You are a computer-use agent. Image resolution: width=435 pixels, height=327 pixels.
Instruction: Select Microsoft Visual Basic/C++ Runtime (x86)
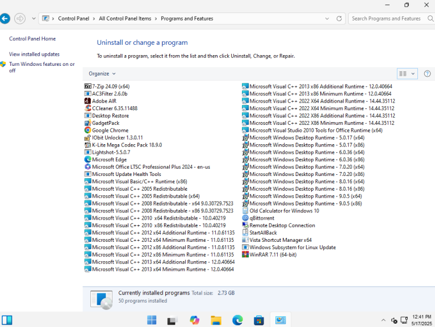pos(136,182)
